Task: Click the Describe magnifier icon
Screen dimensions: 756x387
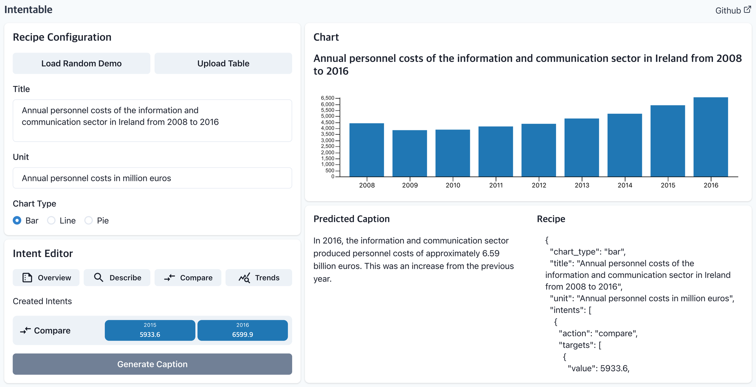Action: tap(98, 278)
